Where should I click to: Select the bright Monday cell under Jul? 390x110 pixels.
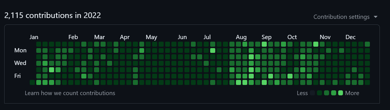[x=213, y=51]
